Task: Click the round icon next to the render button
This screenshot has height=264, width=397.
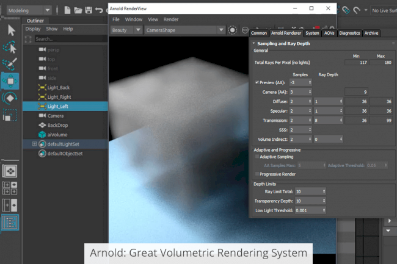Action: pos(245,30)
